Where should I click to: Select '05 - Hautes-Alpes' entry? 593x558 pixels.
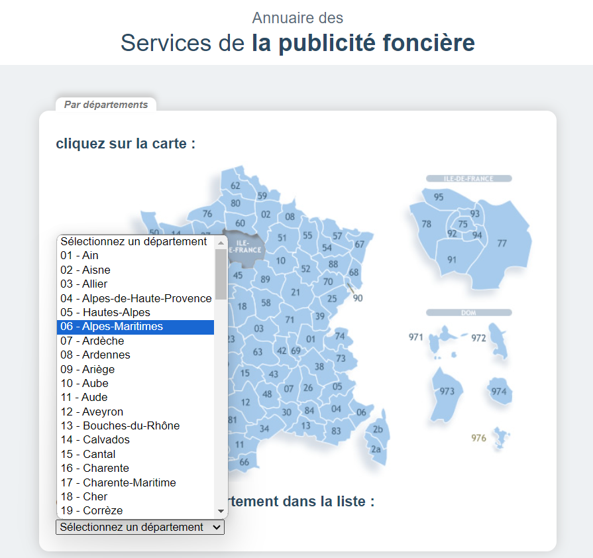coord(135,312)
